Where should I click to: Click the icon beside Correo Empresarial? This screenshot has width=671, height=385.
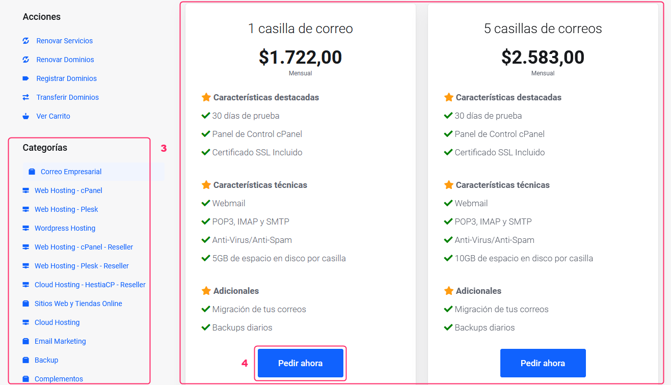point(32,172)
